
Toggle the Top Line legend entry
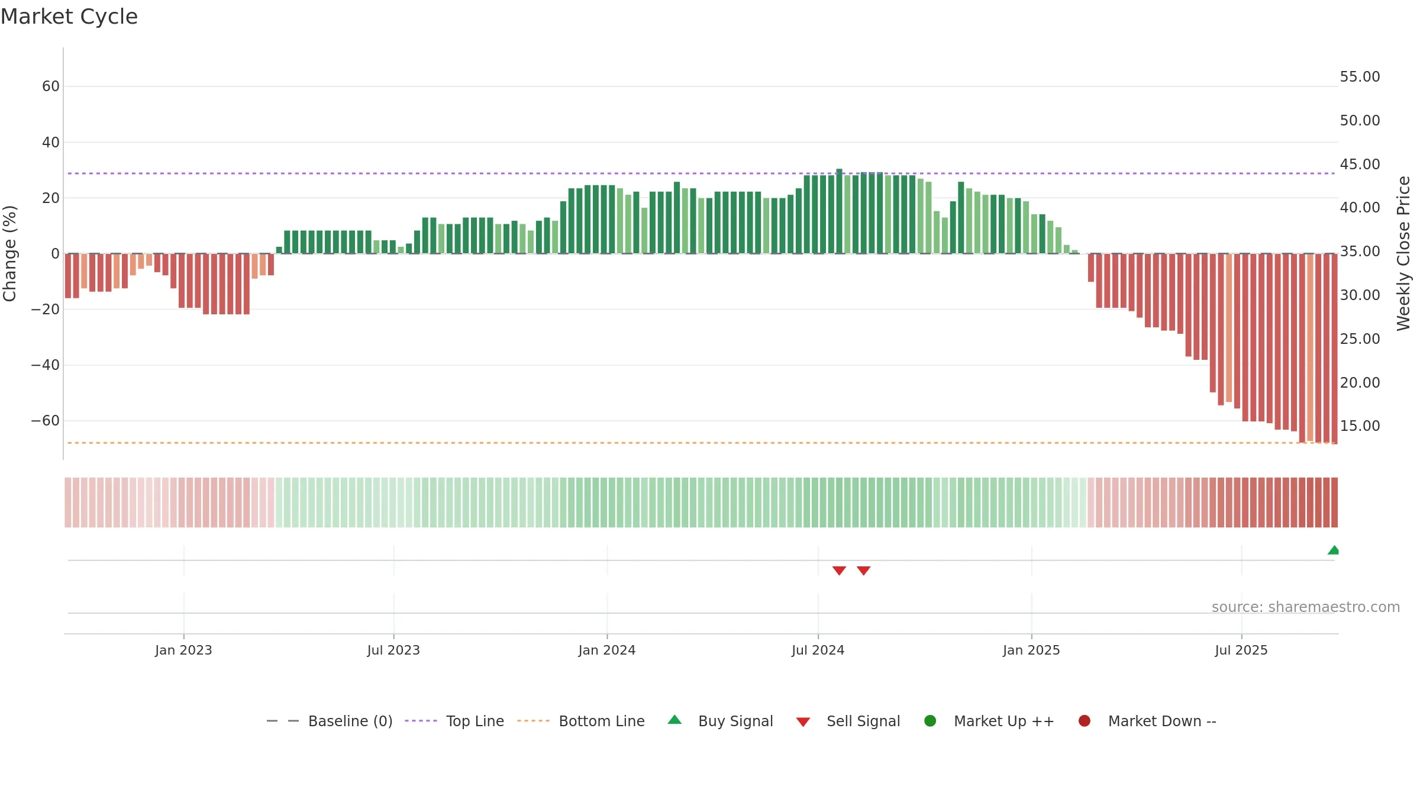click(x=454, y=721)
